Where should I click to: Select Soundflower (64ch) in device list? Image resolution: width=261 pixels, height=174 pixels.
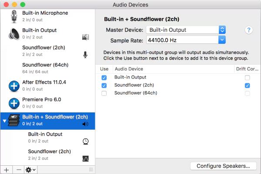[x=47, y=68]
